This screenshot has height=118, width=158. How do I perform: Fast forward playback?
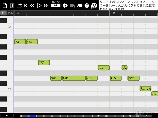pyautogui.click(x=46, y=6)
